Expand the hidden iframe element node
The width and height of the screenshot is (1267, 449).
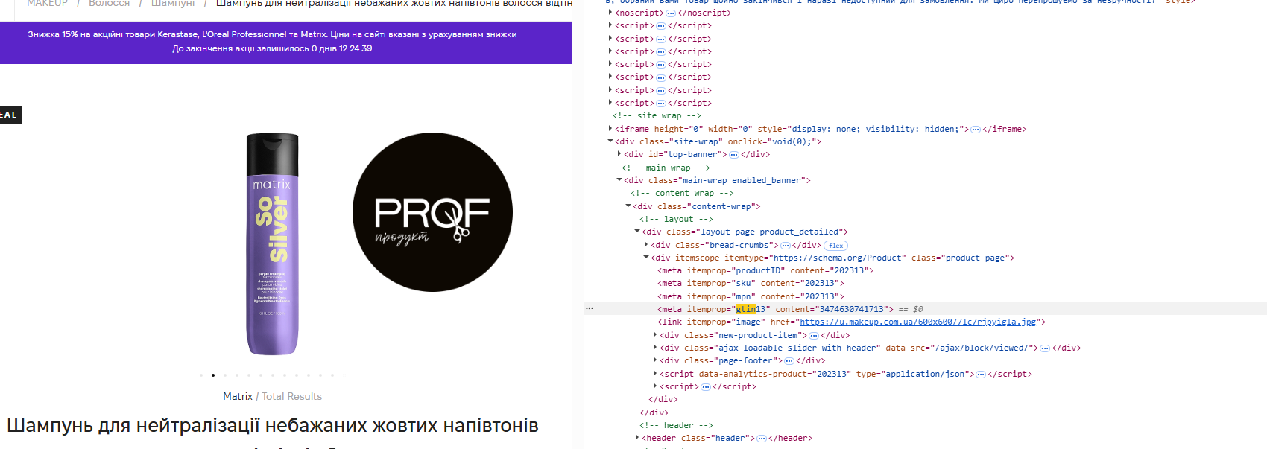point(610,129)
